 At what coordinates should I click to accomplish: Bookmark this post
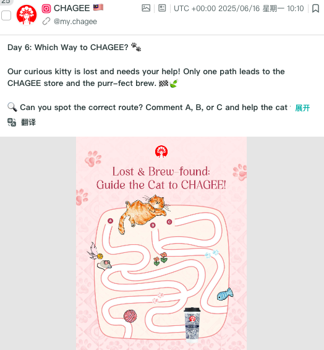pos(315,9)
